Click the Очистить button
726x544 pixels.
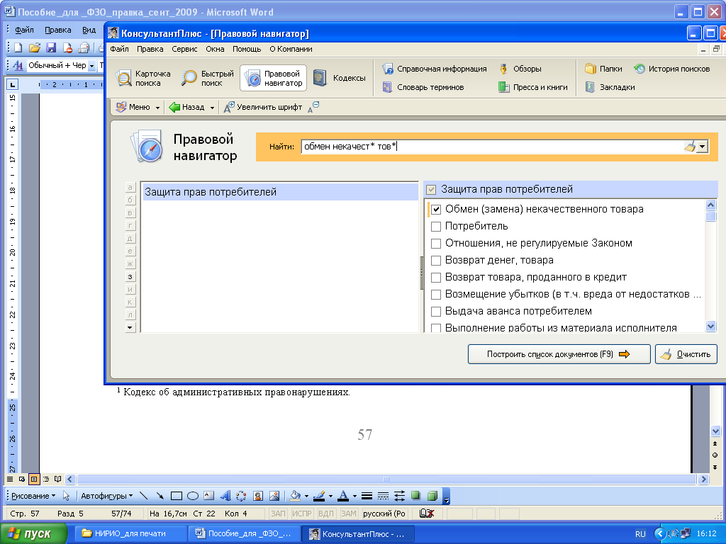[686, 354]
